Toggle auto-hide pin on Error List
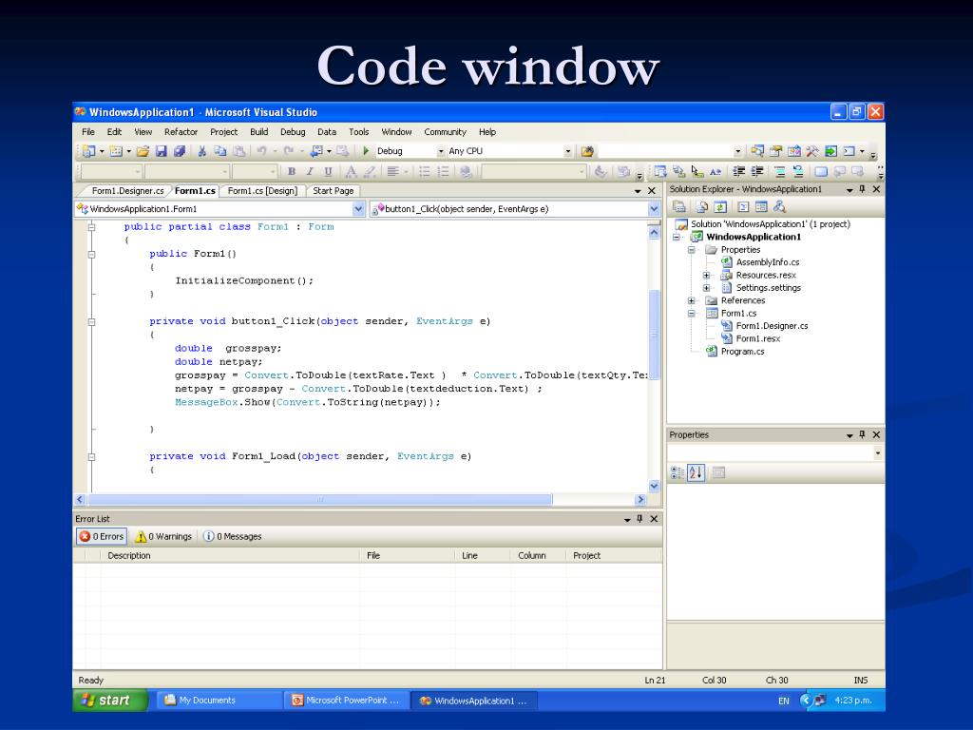This screenshot has width=973, height=730. click(x=639, y=519)
